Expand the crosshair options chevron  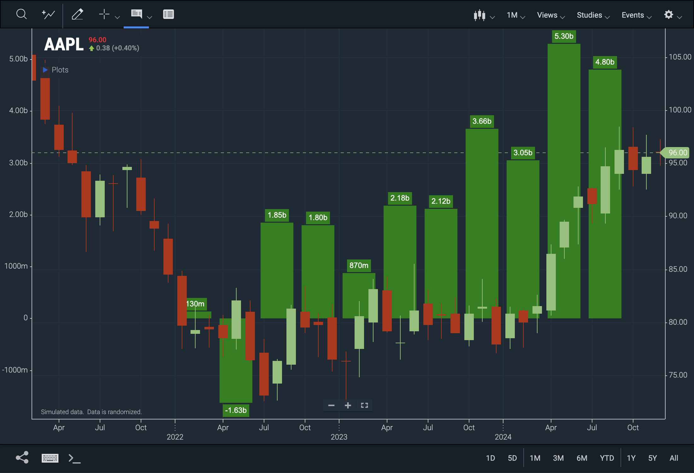click(x=117, y=17)
